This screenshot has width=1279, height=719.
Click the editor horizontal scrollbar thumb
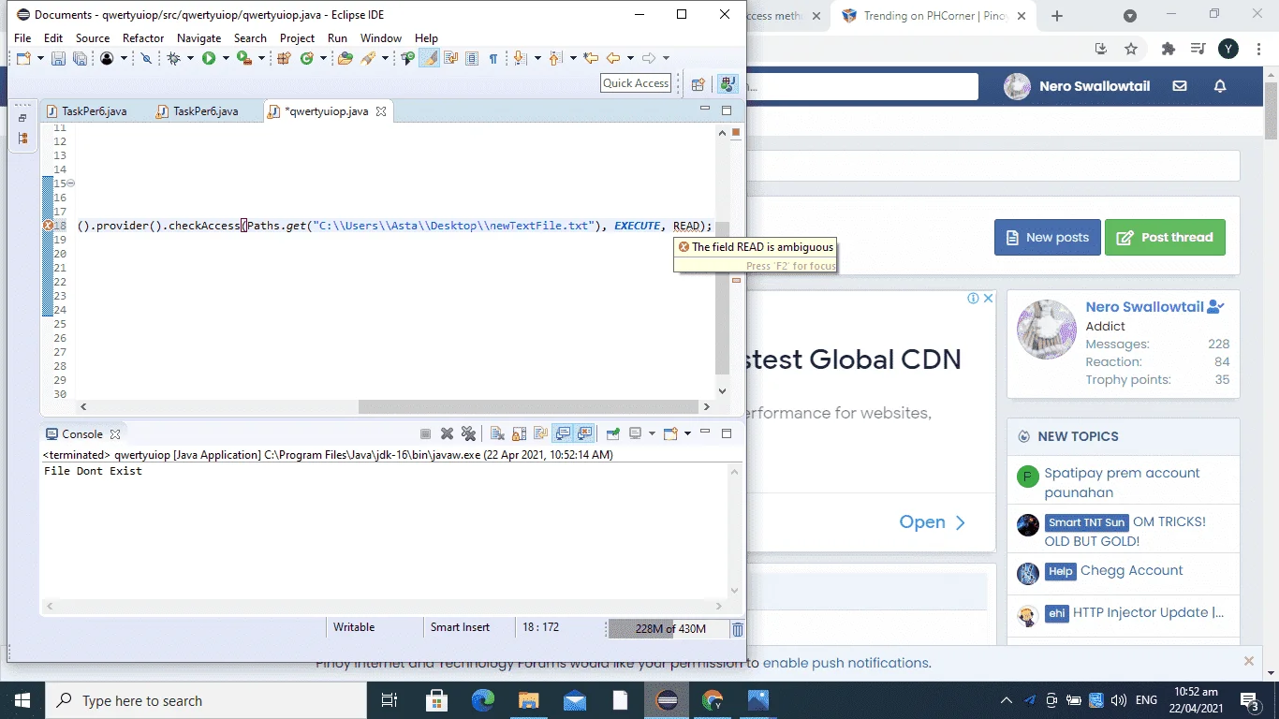pos(529,406)
